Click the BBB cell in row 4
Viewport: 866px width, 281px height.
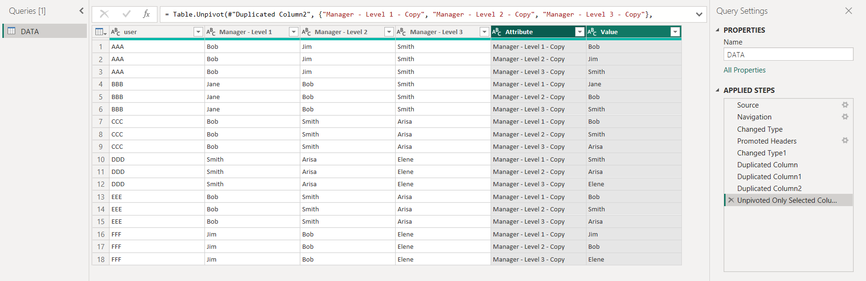tap(157, 84)
